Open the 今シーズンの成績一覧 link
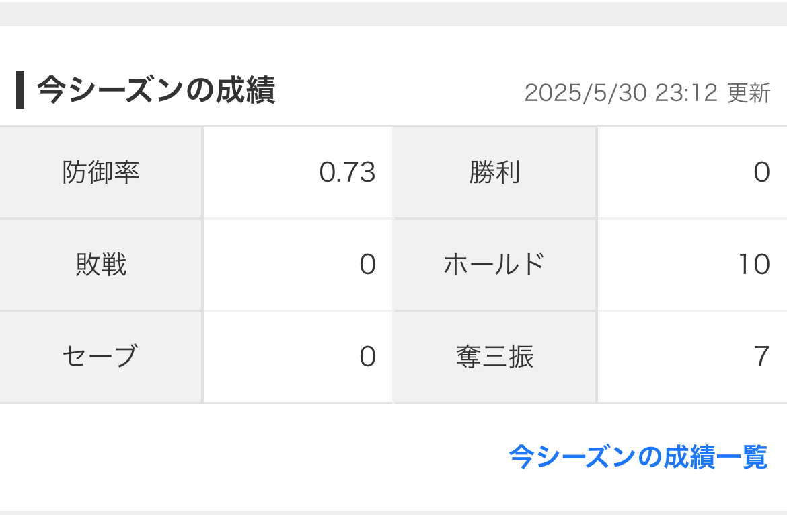The height and width of the screenshot is (515, 787). 638,457
